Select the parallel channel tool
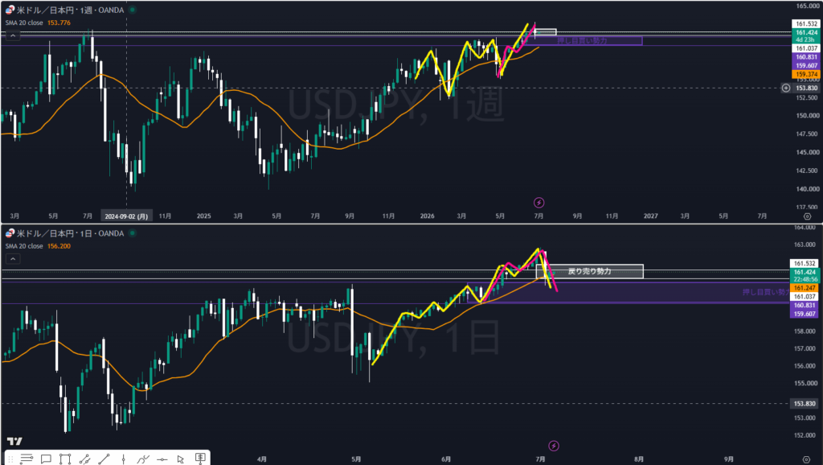 pos(84,459)
